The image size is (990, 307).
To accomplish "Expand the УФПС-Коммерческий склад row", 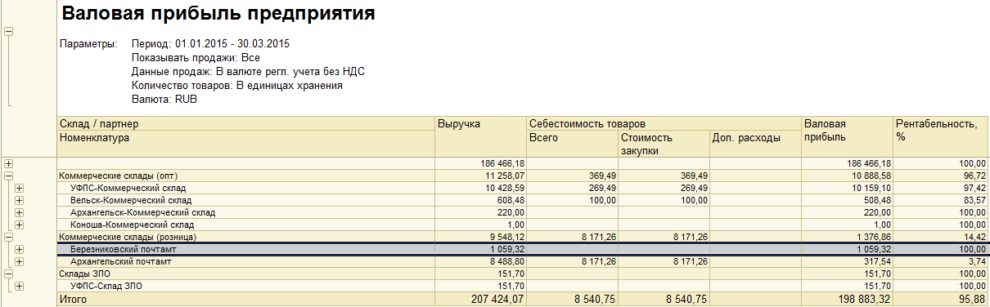I will (x=19, y=188).
